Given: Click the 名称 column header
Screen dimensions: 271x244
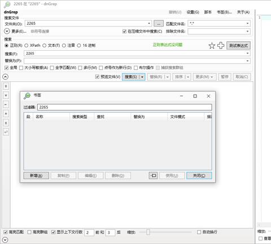Looking at the screenshot, I should pyautogui.click(x=51, y=117).
